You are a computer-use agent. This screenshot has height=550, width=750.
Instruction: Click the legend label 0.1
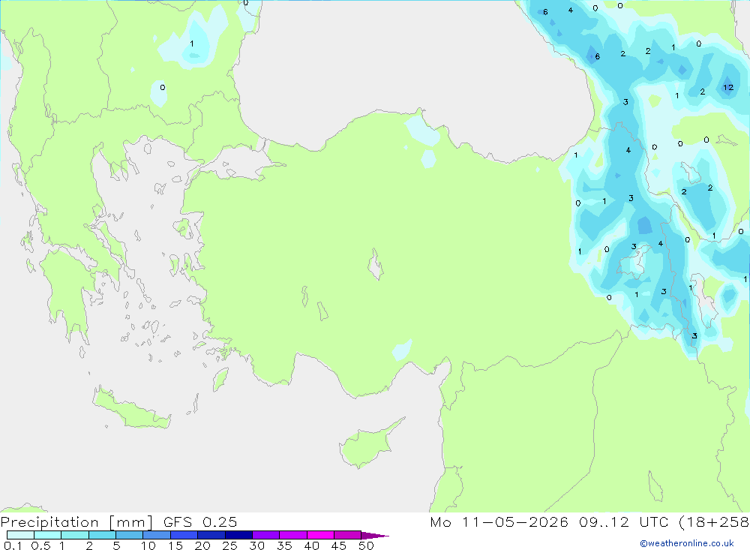coord(13,545)
